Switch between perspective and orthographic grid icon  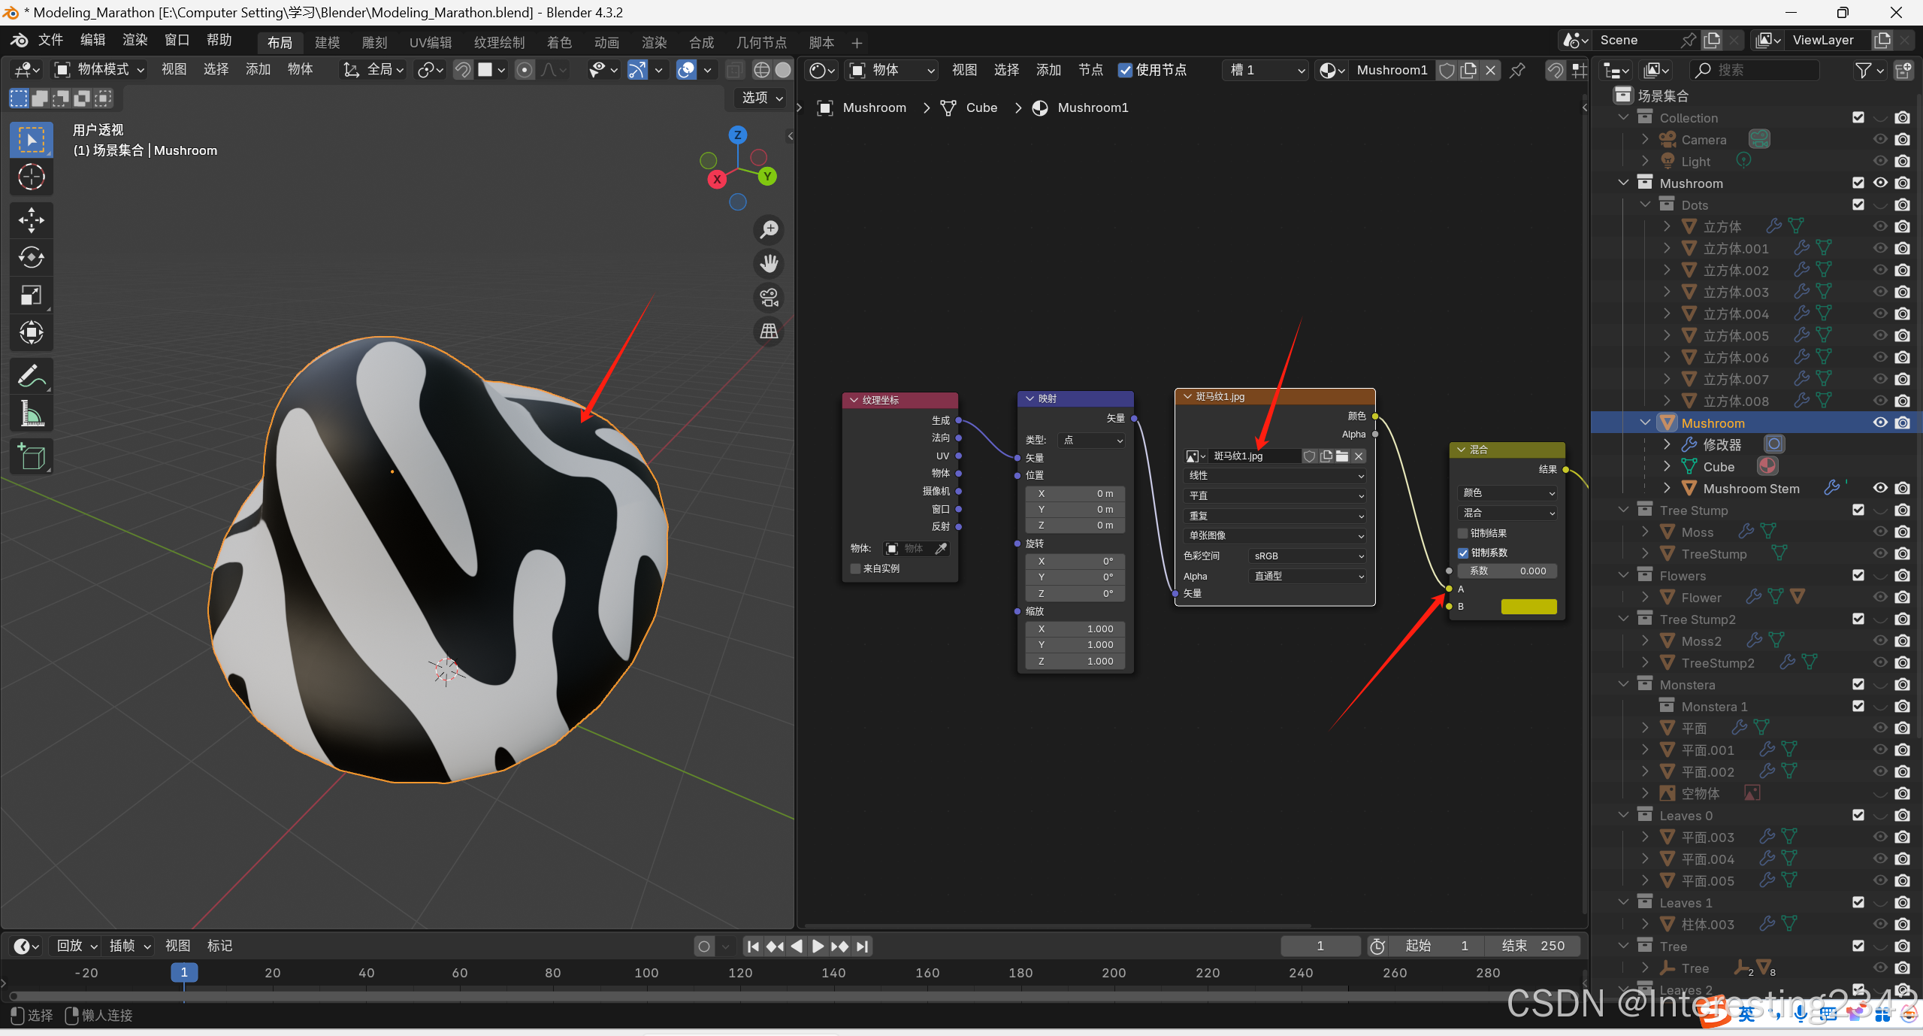tap(769, 332)
